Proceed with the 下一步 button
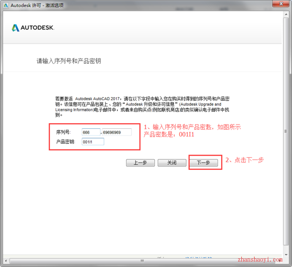The width and height of the screenshot is (292, 267). [203, 162]
